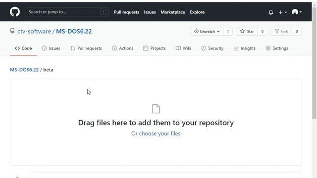
Task: Open the repository Settings tab
Action: (277, 48)
